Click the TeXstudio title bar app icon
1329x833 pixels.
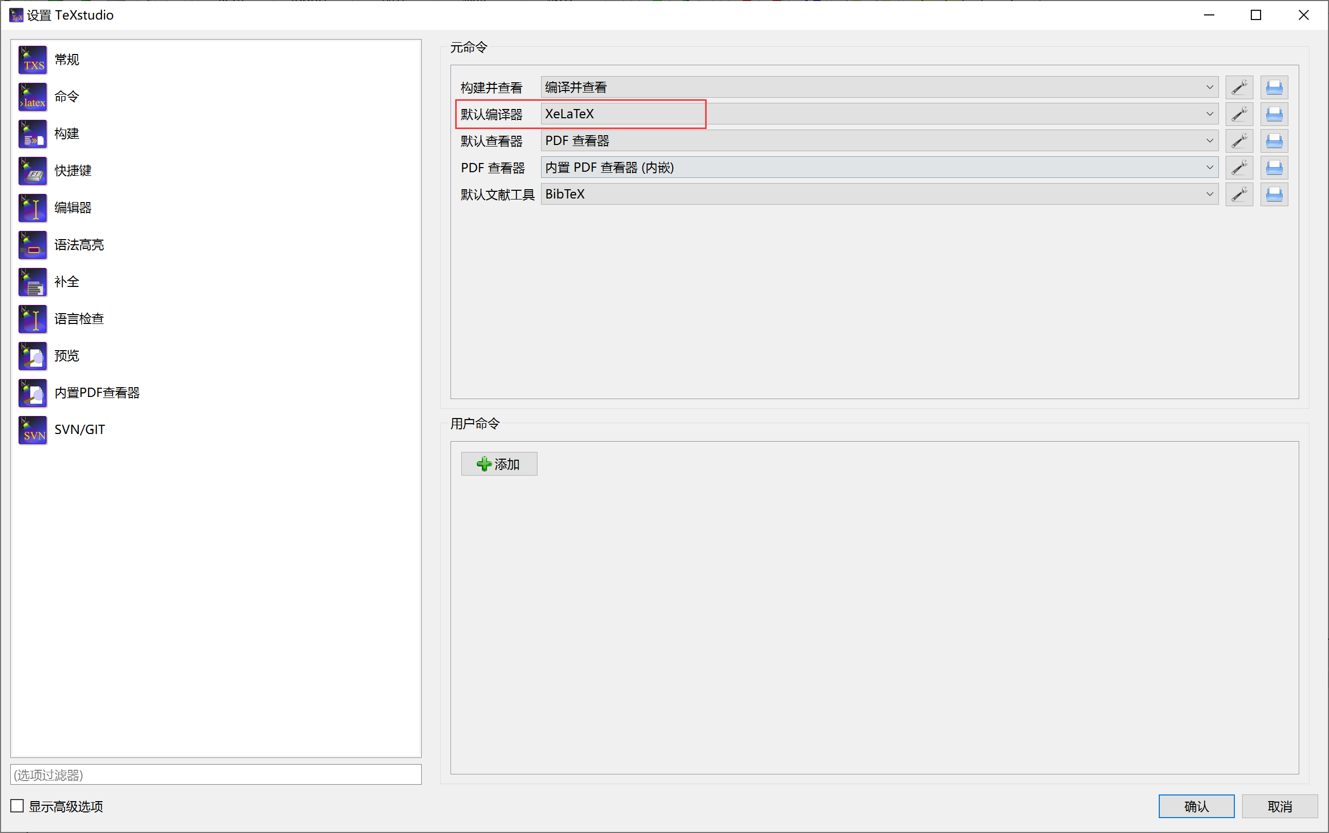tap(16, 15)
